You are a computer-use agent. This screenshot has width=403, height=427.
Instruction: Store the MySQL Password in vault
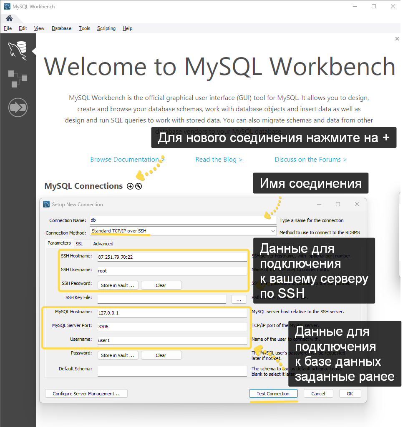pyautogui.click(x=118, y=355)
